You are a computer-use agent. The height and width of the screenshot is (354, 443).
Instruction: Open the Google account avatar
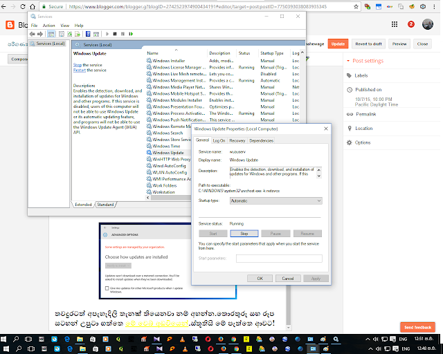[x=428, y=25]
